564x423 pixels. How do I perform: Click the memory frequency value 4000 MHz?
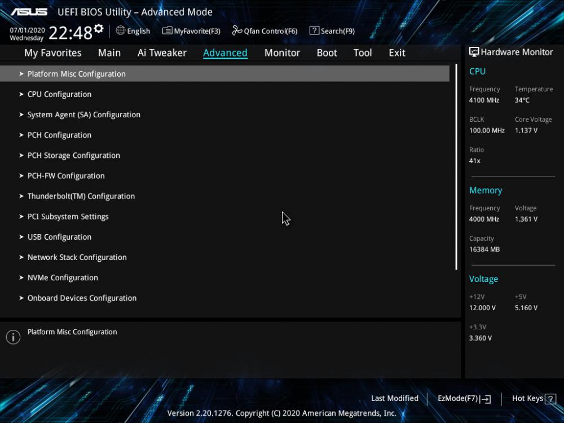[484, 219]
